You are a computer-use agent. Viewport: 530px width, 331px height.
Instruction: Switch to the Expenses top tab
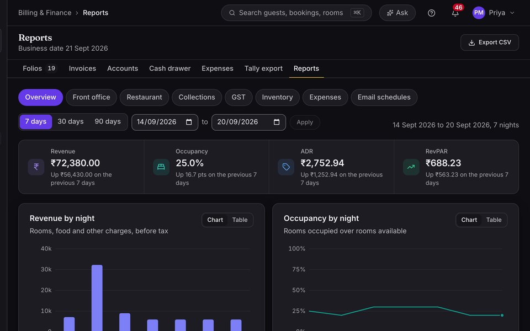[218, 68]
